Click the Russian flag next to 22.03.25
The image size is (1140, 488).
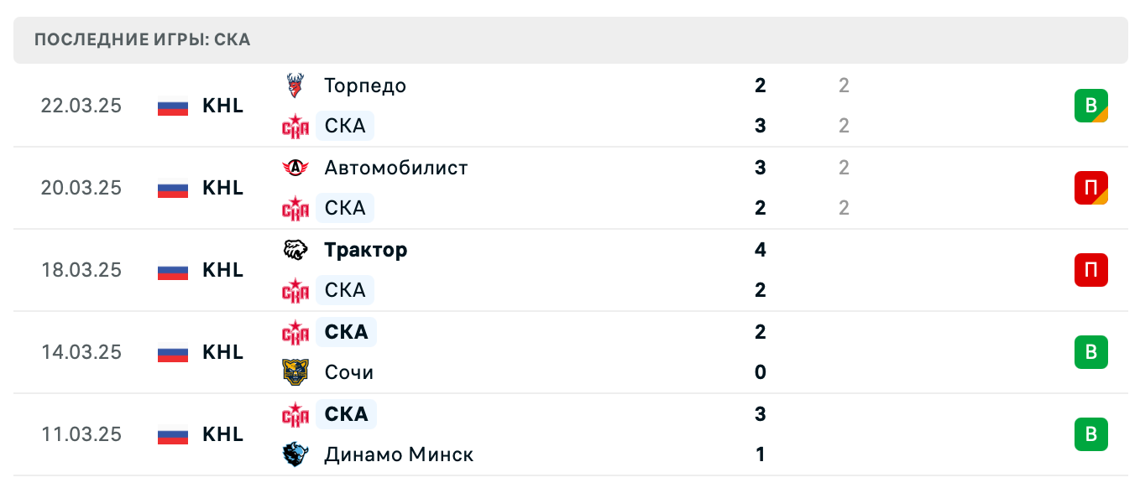point(171,107)
